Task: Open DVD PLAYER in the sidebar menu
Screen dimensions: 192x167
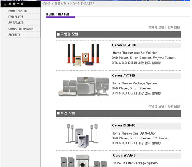Action: 16,17
